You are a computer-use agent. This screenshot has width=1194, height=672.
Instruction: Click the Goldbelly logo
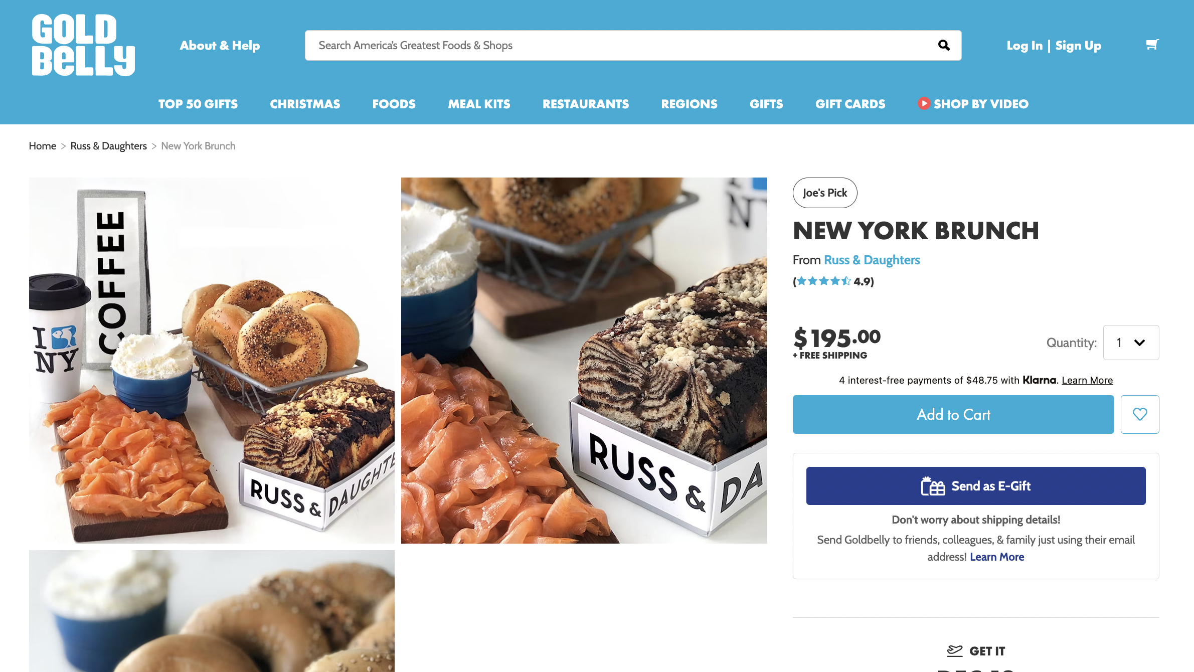pos(83,45)
